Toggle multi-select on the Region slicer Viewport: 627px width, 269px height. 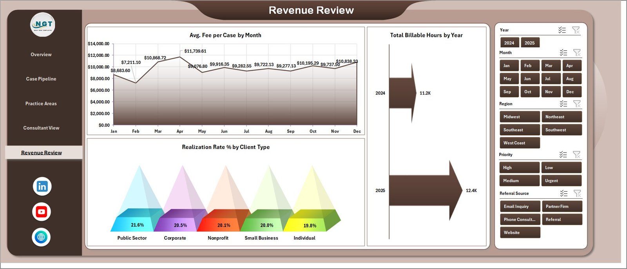563,104
